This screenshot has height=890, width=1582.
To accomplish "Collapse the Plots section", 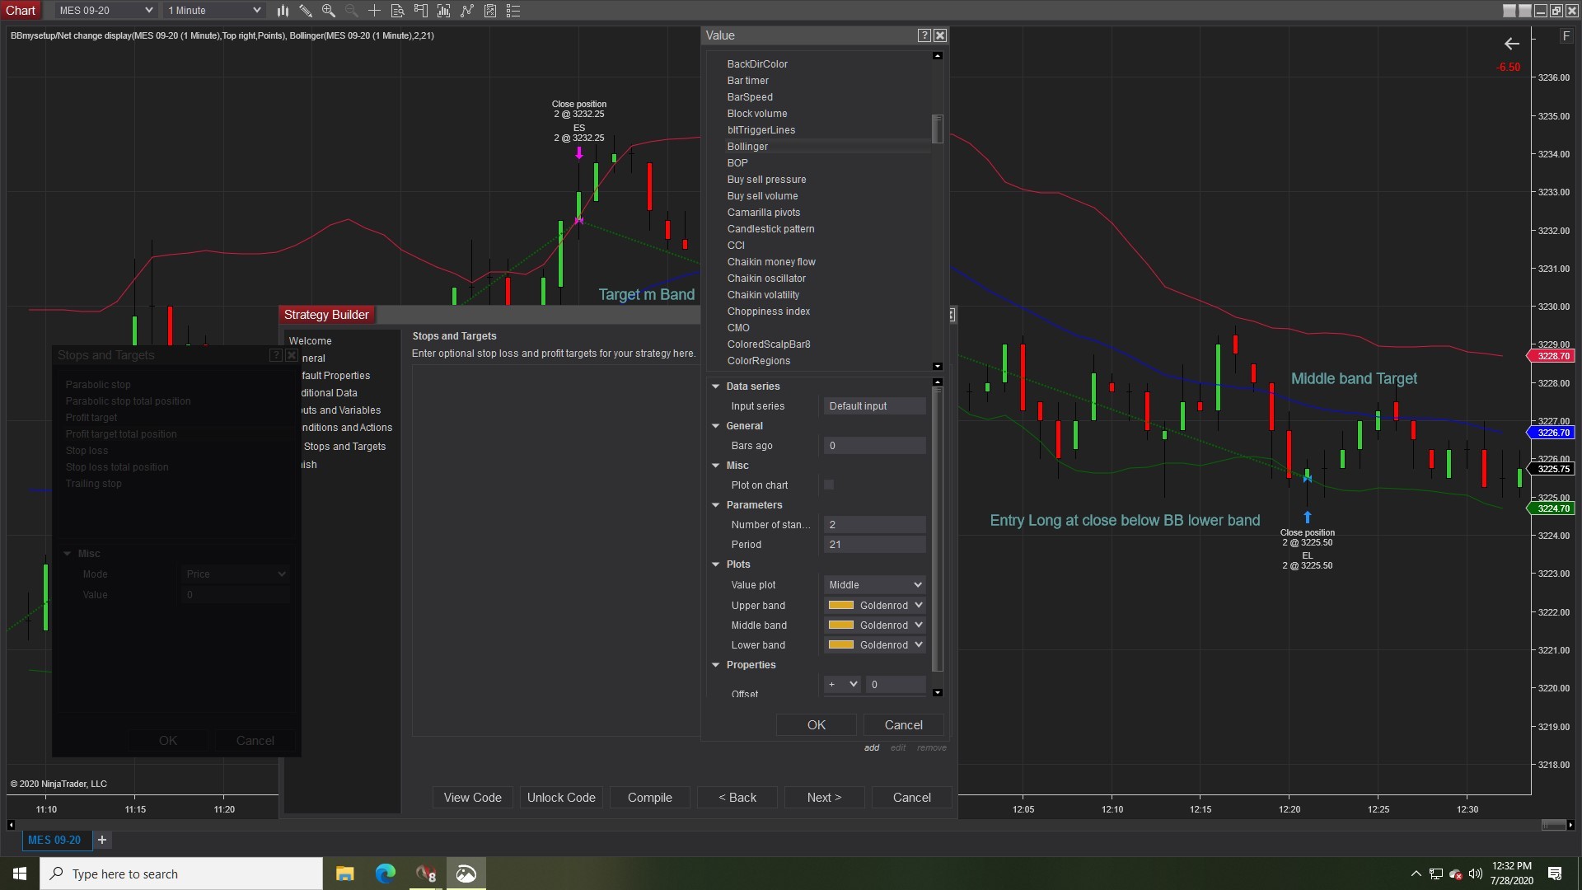I will (x=716, y=564).
